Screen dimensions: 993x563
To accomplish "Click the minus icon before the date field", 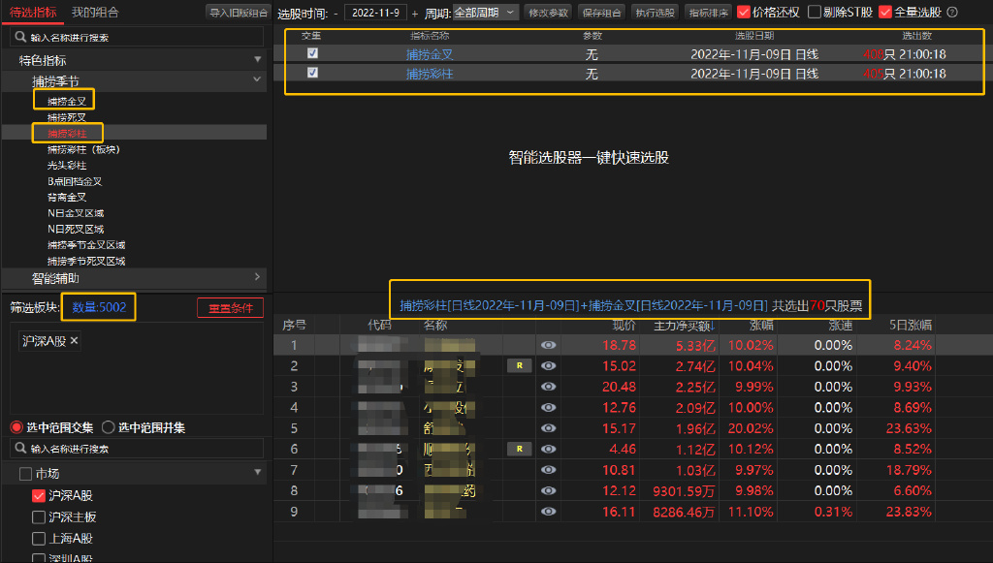I will [336, 14].
